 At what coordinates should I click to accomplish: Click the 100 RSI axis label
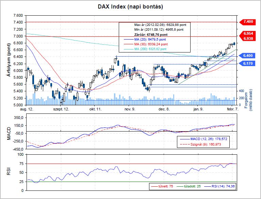tap(21, 154)
